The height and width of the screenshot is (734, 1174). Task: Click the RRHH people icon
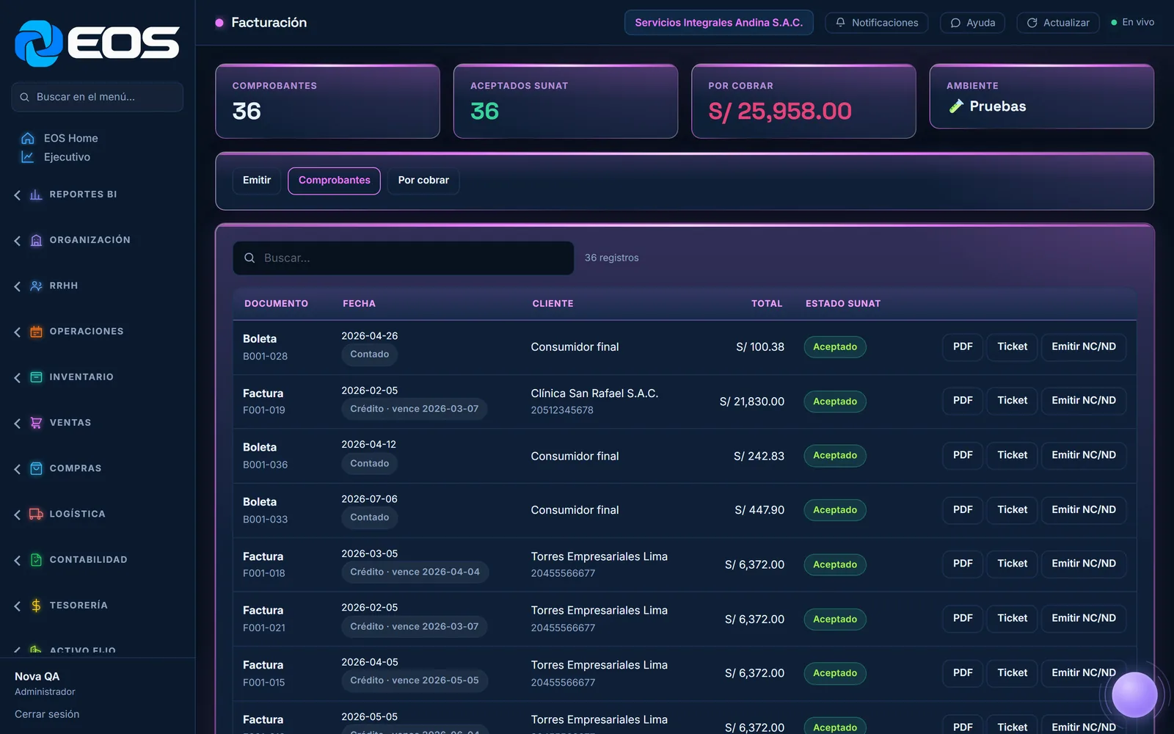pos(36,286)
